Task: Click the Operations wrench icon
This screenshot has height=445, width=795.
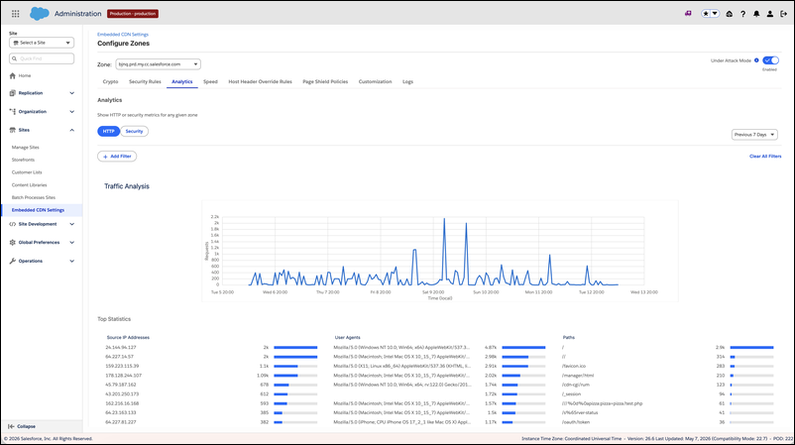Action: pos(13,261)
